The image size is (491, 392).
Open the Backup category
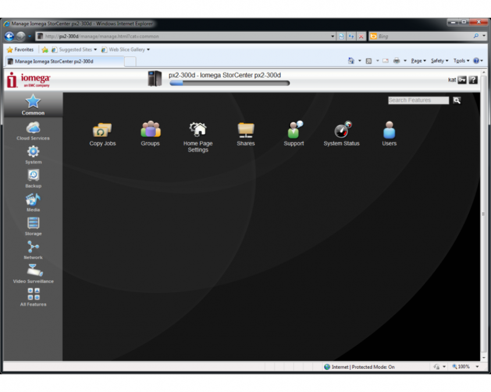click(33, 178)
